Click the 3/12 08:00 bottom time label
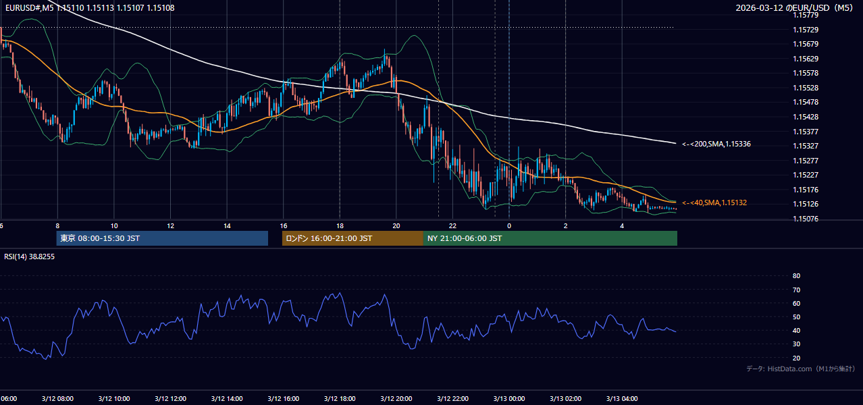The width and height of the screenshot is (863, 405). (x=57, y=398)
